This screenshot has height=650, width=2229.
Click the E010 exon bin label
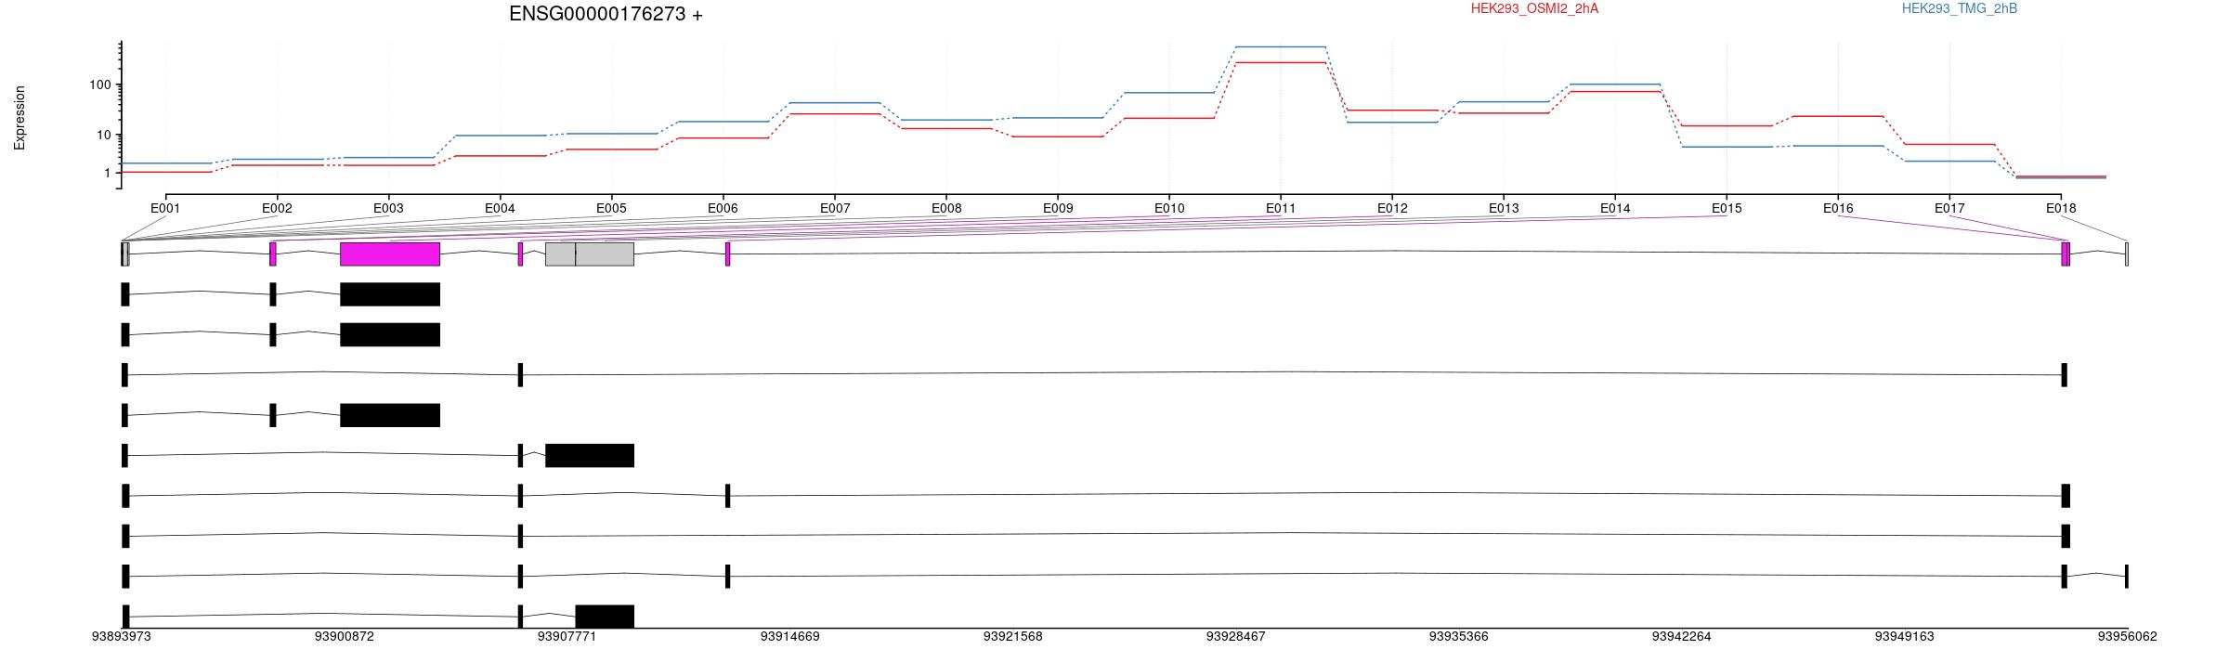(1169, 208)
